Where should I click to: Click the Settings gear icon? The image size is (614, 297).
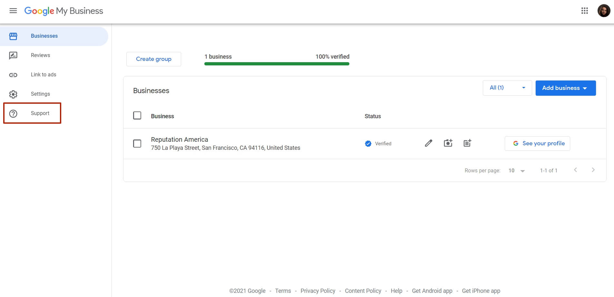pyautogui.click(x=13, y=94)
